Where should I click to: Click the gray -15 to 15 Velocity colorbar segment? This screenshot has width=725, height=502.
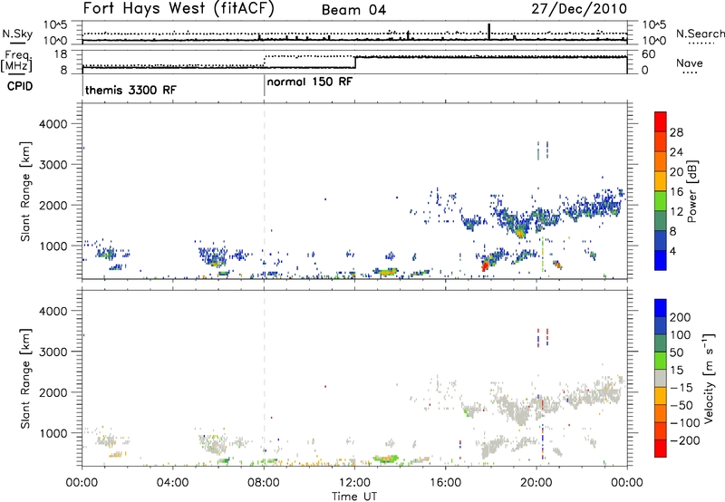tap(661, 378)
